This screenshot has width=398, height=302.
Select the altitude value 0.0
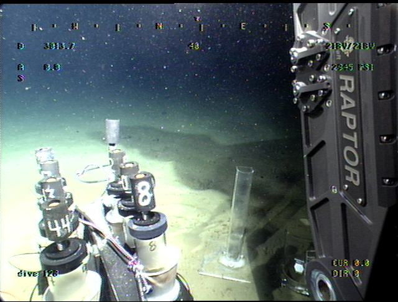coord(52,67)
